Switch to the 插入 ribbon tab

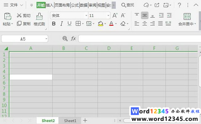point(50,5)
